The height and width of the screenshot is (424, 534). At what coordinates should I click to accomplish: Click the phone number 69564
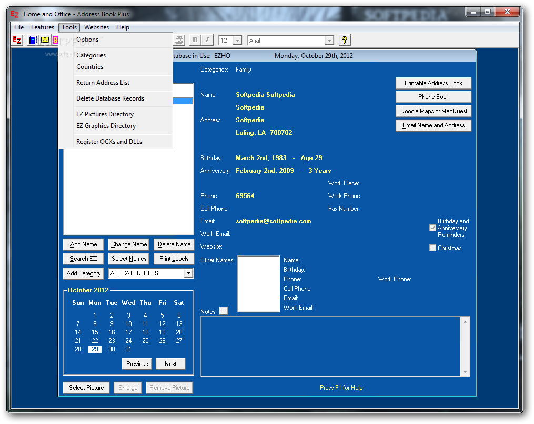[x=245, y=196]
